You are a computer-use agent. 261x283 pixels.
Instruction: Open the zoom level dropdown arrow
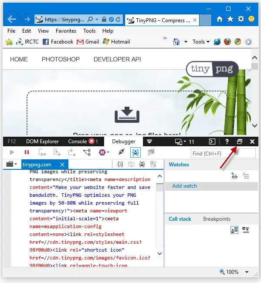pos(247,272)
